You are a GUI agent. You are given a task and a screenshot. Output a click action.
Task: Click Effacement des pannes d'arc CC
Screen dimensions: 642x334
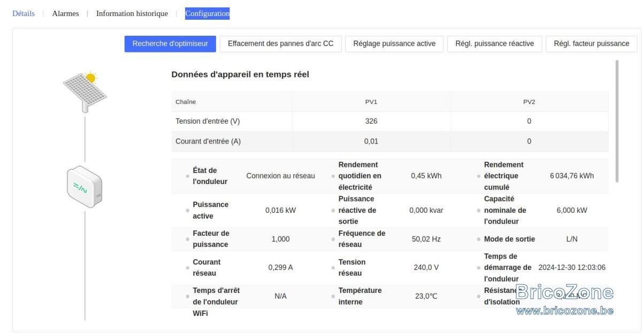click(x=281, y=44)
